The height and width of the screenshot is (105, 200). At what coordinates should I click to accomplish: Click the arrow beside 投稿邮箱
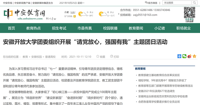(119, 14)
